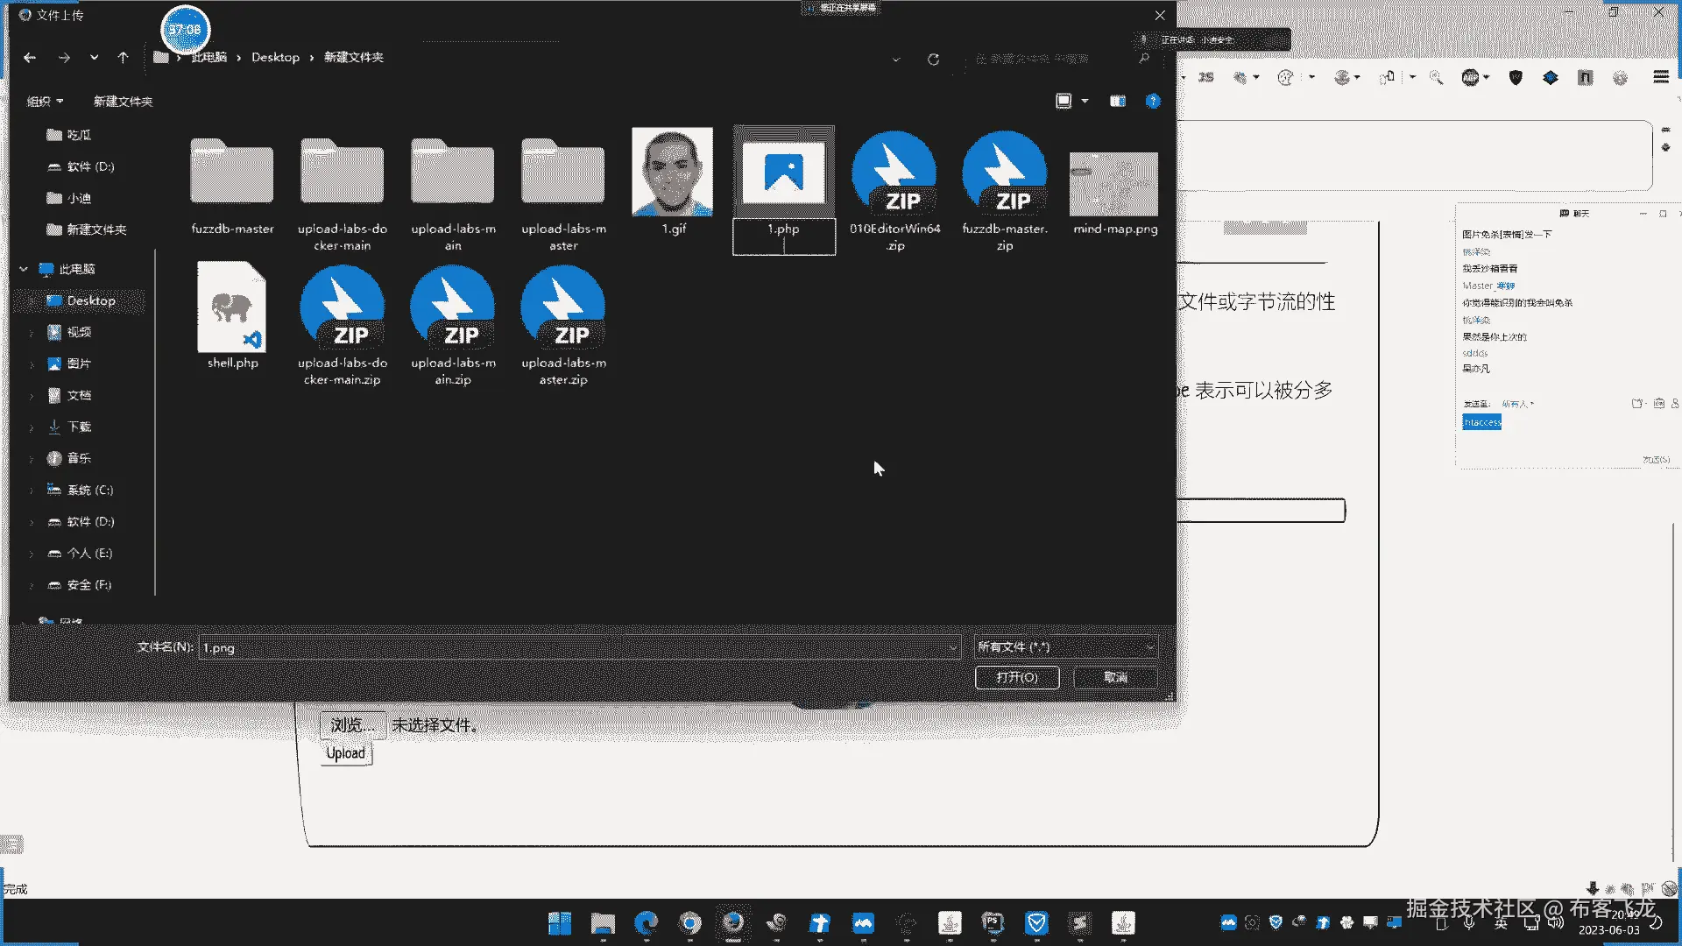Select the shell.php file icon

tap(232, 308)
